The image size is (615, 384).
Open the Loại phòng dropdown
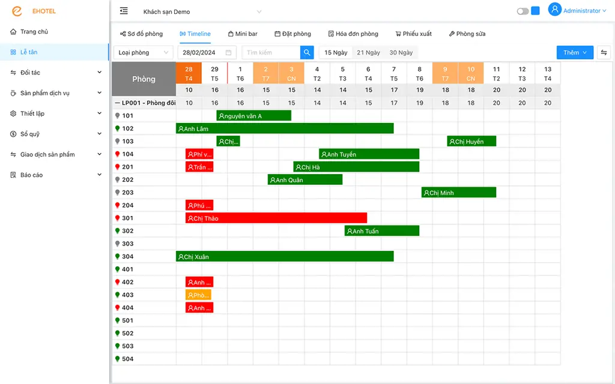(x=143, y=53)
